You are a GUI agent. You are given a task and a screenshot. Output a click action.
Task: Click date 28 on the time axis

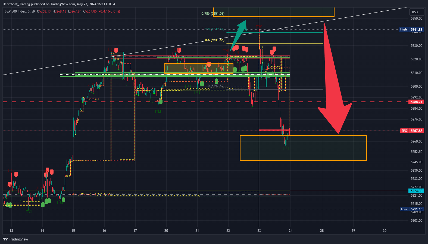322,231
